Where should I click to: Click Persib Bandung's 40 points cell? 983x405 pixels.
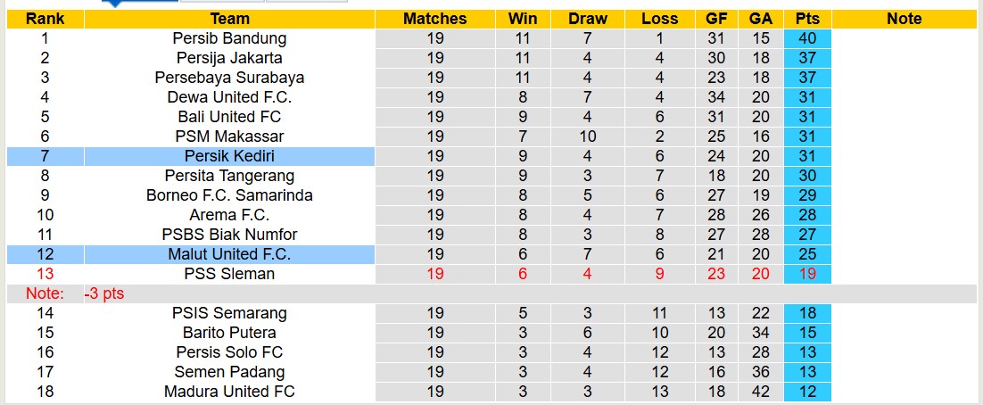807,38
